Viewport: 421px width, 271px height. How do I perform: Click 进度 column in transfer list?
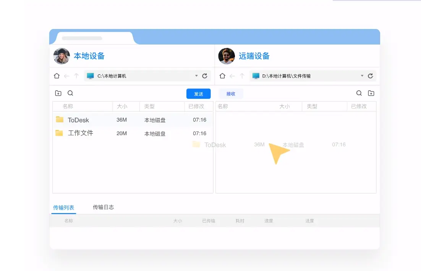(x=309, y=221)
